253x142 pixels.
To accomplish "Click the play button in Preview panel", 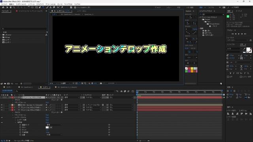I will pyautogui.click(x=239, y=34).
